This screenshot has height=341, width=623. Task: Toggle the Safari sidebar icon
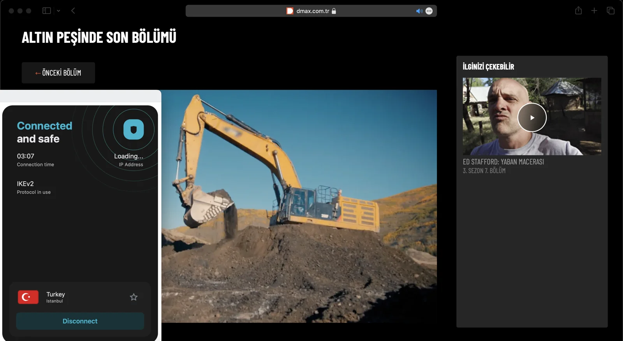(47, 11)
